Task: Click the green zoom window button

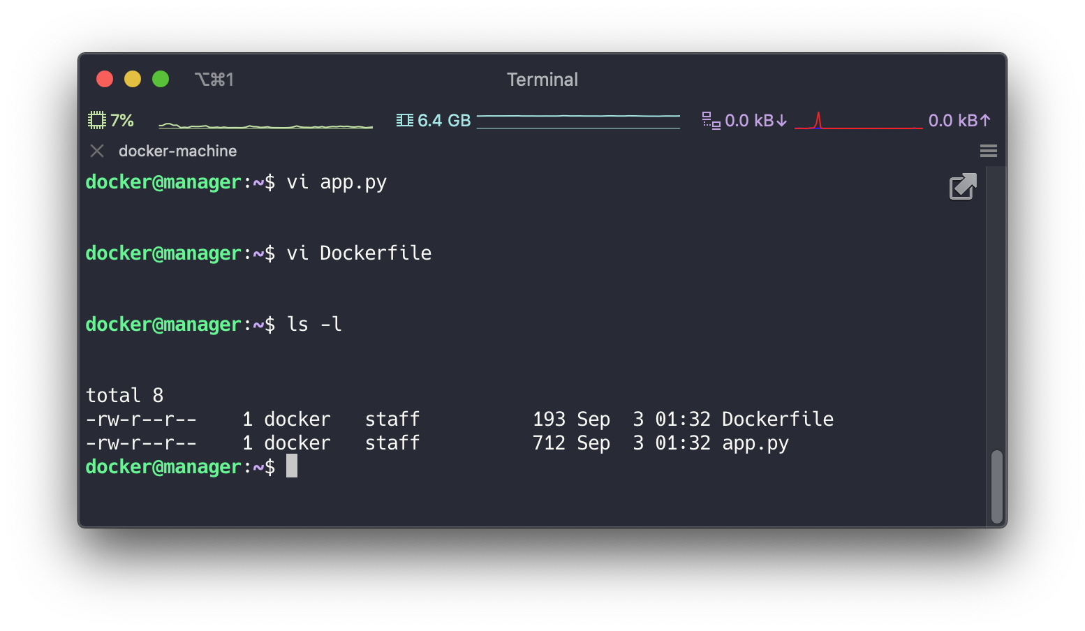Action: pyautogui.click(x=161, y=79)
